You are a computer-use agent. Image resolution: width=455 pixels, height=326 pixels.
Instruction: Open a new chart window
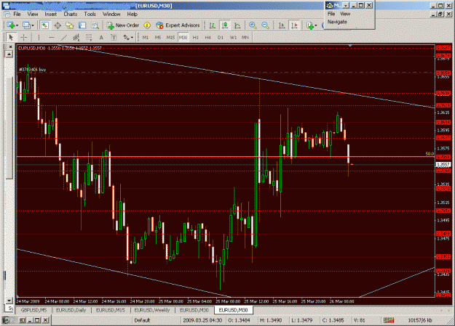pyautogui.click(x=10, y=25)
